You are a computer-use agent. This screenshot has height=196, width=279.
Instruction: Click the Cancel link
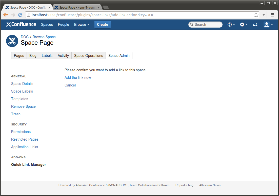pyautogui.click(x=70, y=85)
